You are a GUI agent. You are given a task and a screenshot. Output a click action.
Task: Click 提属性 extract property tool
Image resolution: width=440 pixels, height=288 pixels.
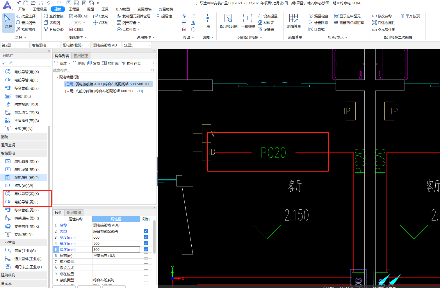(164, 16)
